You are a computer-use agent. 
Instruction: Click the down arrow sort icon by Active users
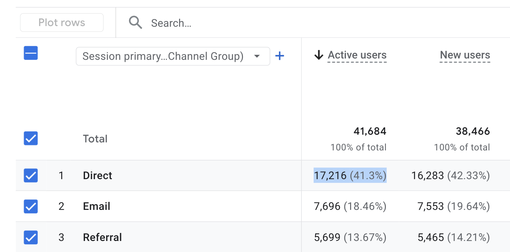(x=319, y=55)
